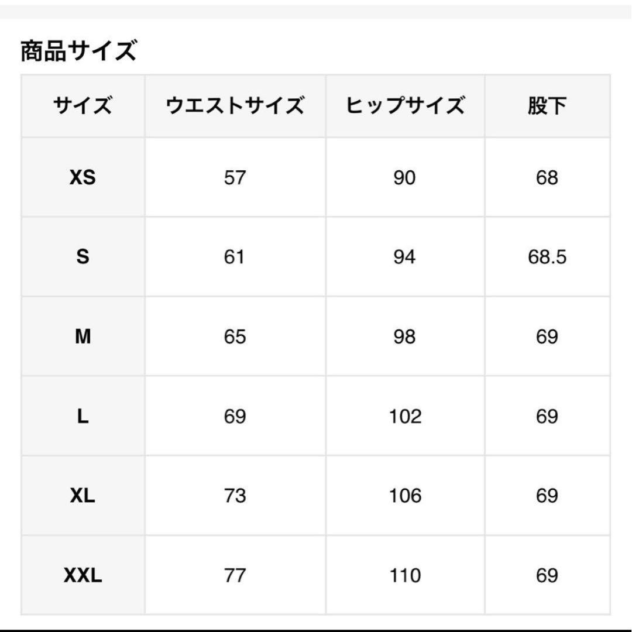Click the 股下 column header
Image resolution: width=632 pixels, height=632 pixels.
click(x=547, y=107)
